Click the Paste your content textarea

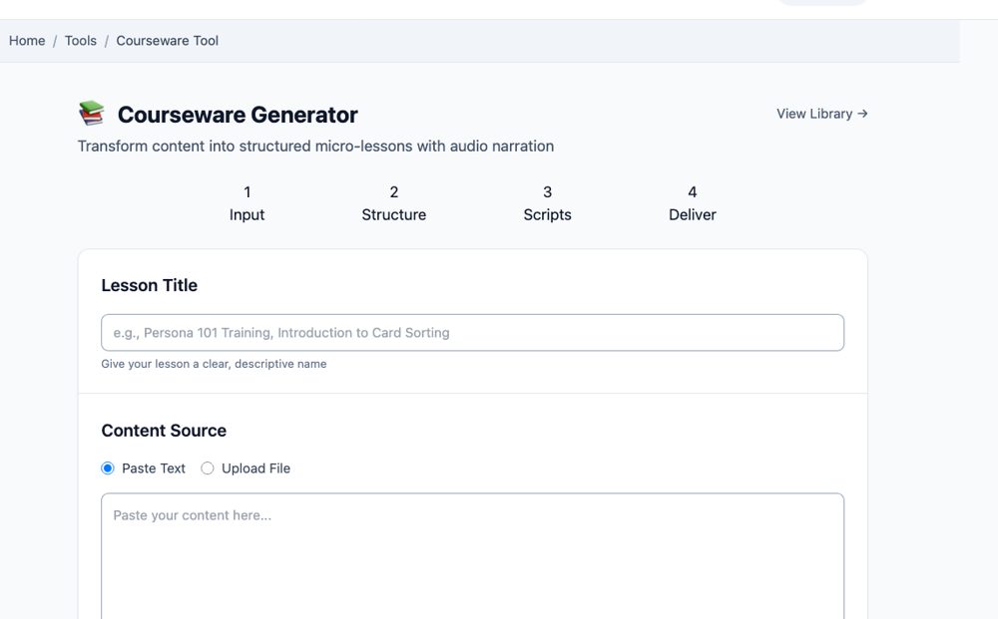click(472, 556)
